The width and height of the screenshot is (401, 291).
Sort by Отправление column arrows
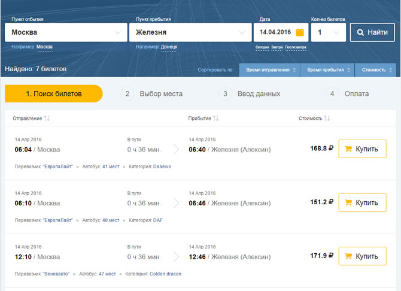click(47, 119)
